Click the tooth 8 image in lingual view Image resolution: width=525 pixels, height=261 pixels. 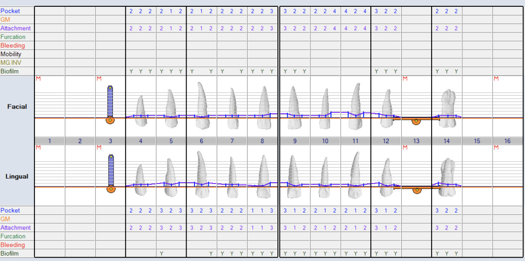coord(263,177)
